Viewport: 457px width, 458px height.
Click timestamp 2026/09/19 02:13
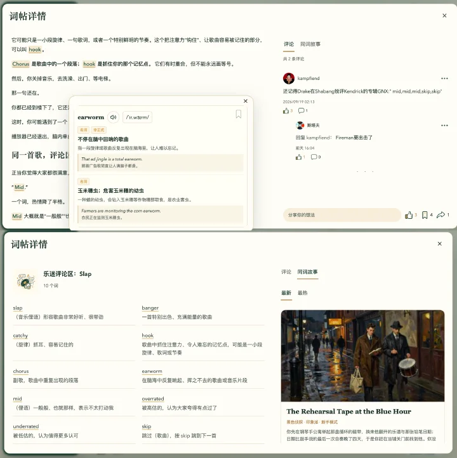(x=298, y=101)
